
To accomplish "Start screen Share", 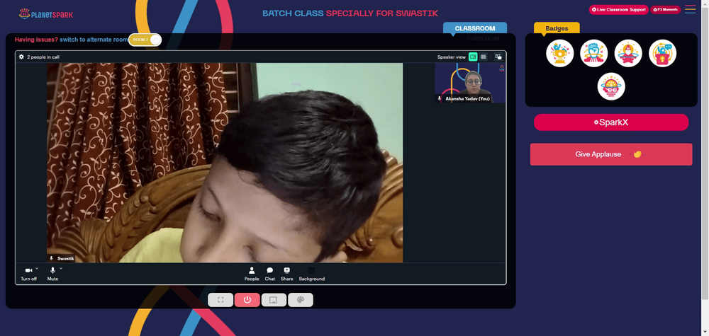I will (x=286, y=274).
